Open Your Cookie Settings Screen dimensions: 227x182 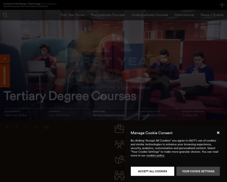pyautogui.click(x=198, y=171)
